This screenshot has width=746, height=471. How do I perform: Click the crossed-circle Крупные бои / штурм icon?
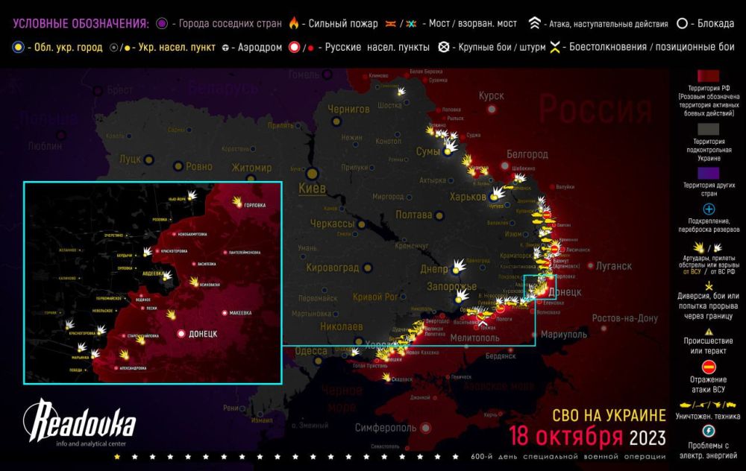[x=443, y=48]
